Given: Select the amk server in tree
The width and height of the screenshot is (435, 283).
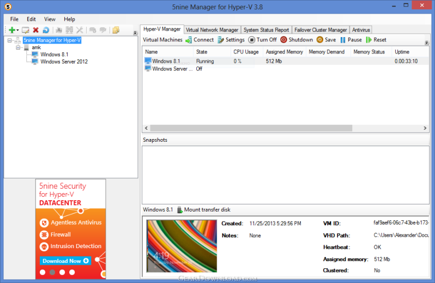Looking at the screenshot, I should (x=36, y=47).
